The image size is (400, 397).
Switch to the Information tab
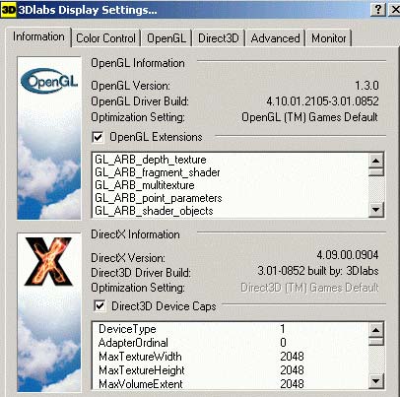[38, 36]
